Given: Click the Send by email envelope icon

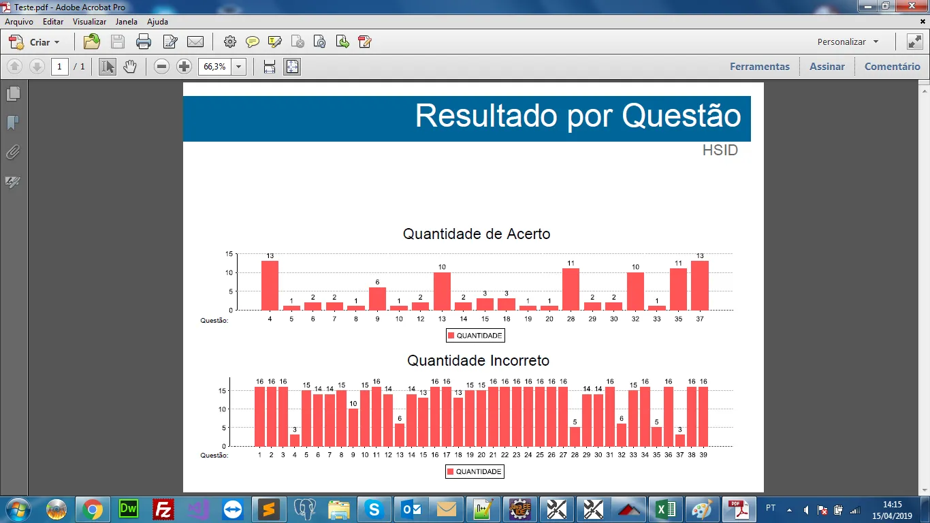Looking at the screenshot, I should coord(195,42).
